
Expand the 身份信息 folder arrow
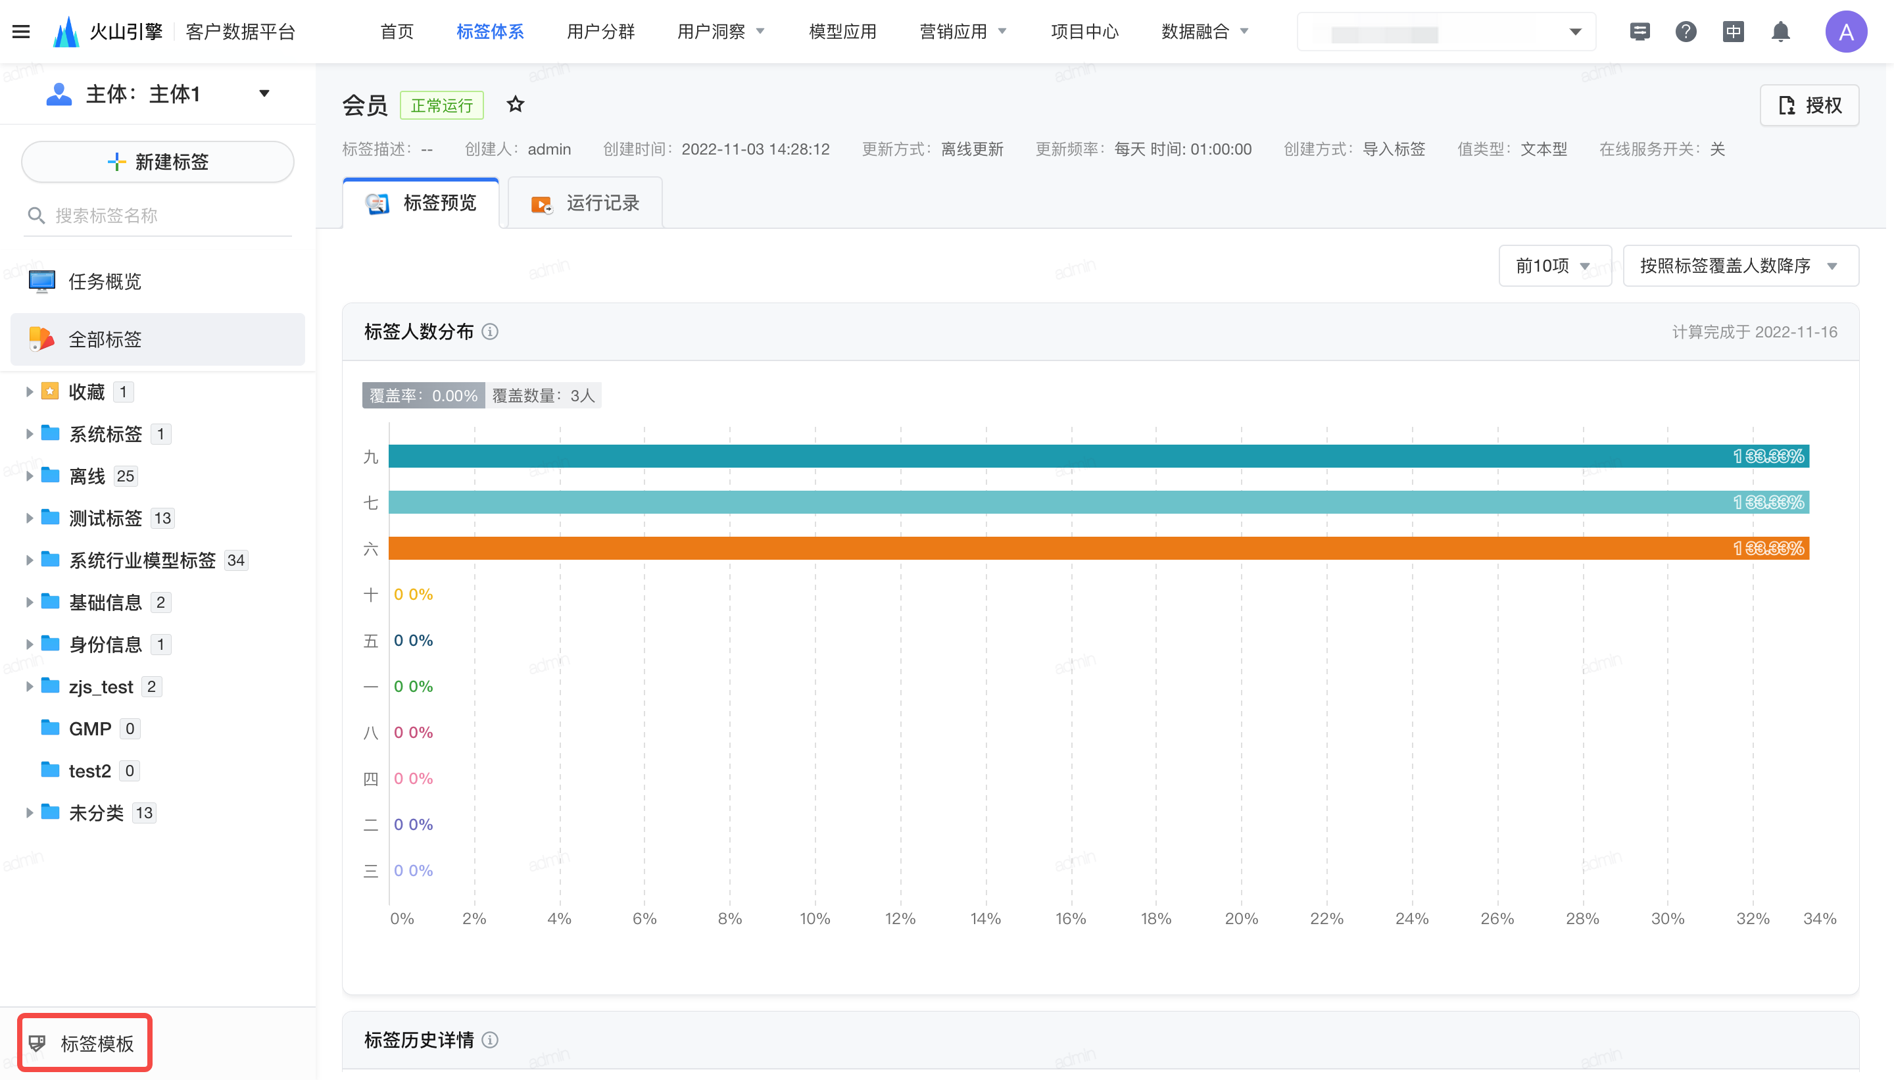pos(29,644)
